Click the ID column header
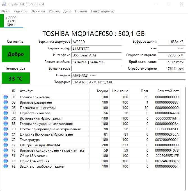The height and width of the screenshot is (192, 188). [13, 91]
